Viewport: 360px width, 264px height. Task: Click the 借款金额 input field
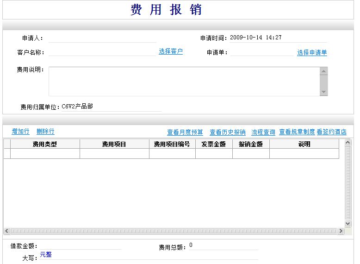pyautogui.click(x=80, y=245)
